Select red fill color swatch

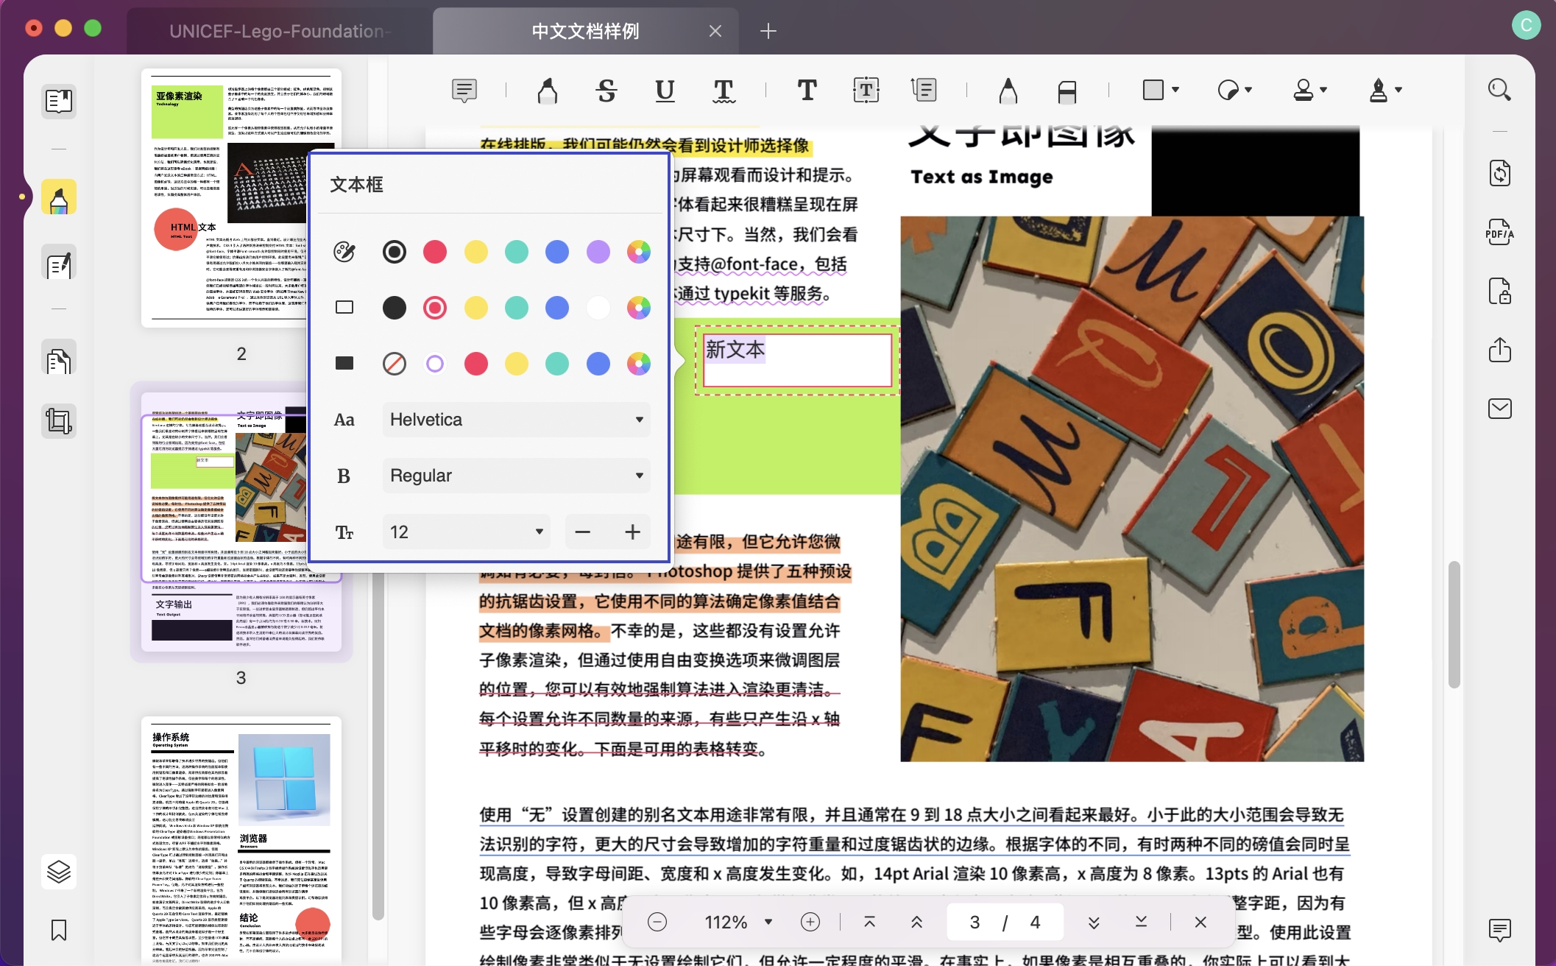(475, 364)
